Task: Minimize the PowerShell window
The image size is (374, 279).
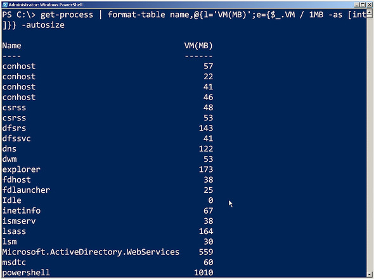Action: tap(357, 4)
